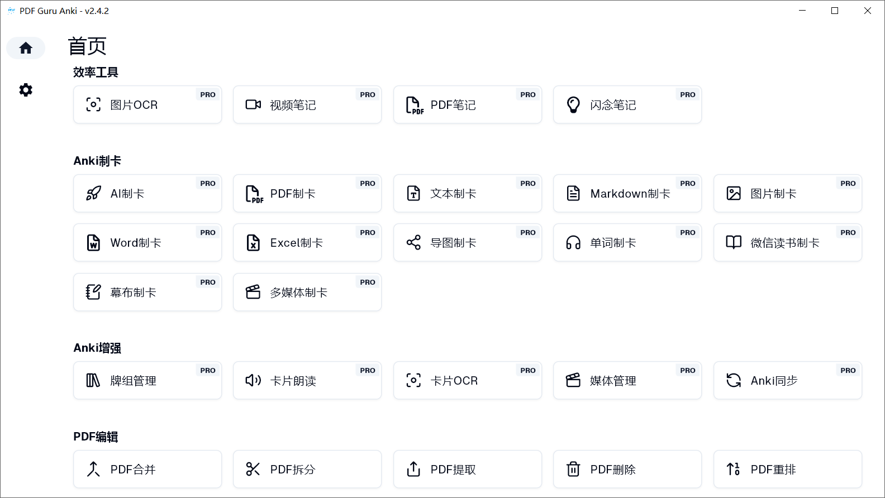The image size is (885, 498).
Task: Click the 单词制卡 headphones icon
Action: pyautogui.click(x=573, y=242)
